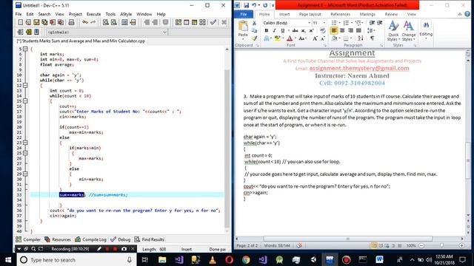474x266 pixels.
Task: Click the Replace icon in Dev-C++ toolbar
Action: pos(113,22)
